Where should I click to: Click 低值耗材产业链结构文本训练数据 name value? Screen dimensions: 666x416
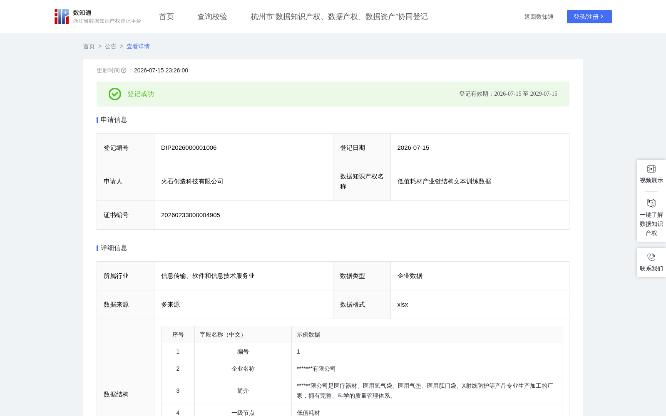[444, 181]
